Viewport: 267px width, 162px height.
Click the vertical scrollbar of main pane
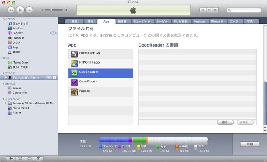click(x=265, y=103)
